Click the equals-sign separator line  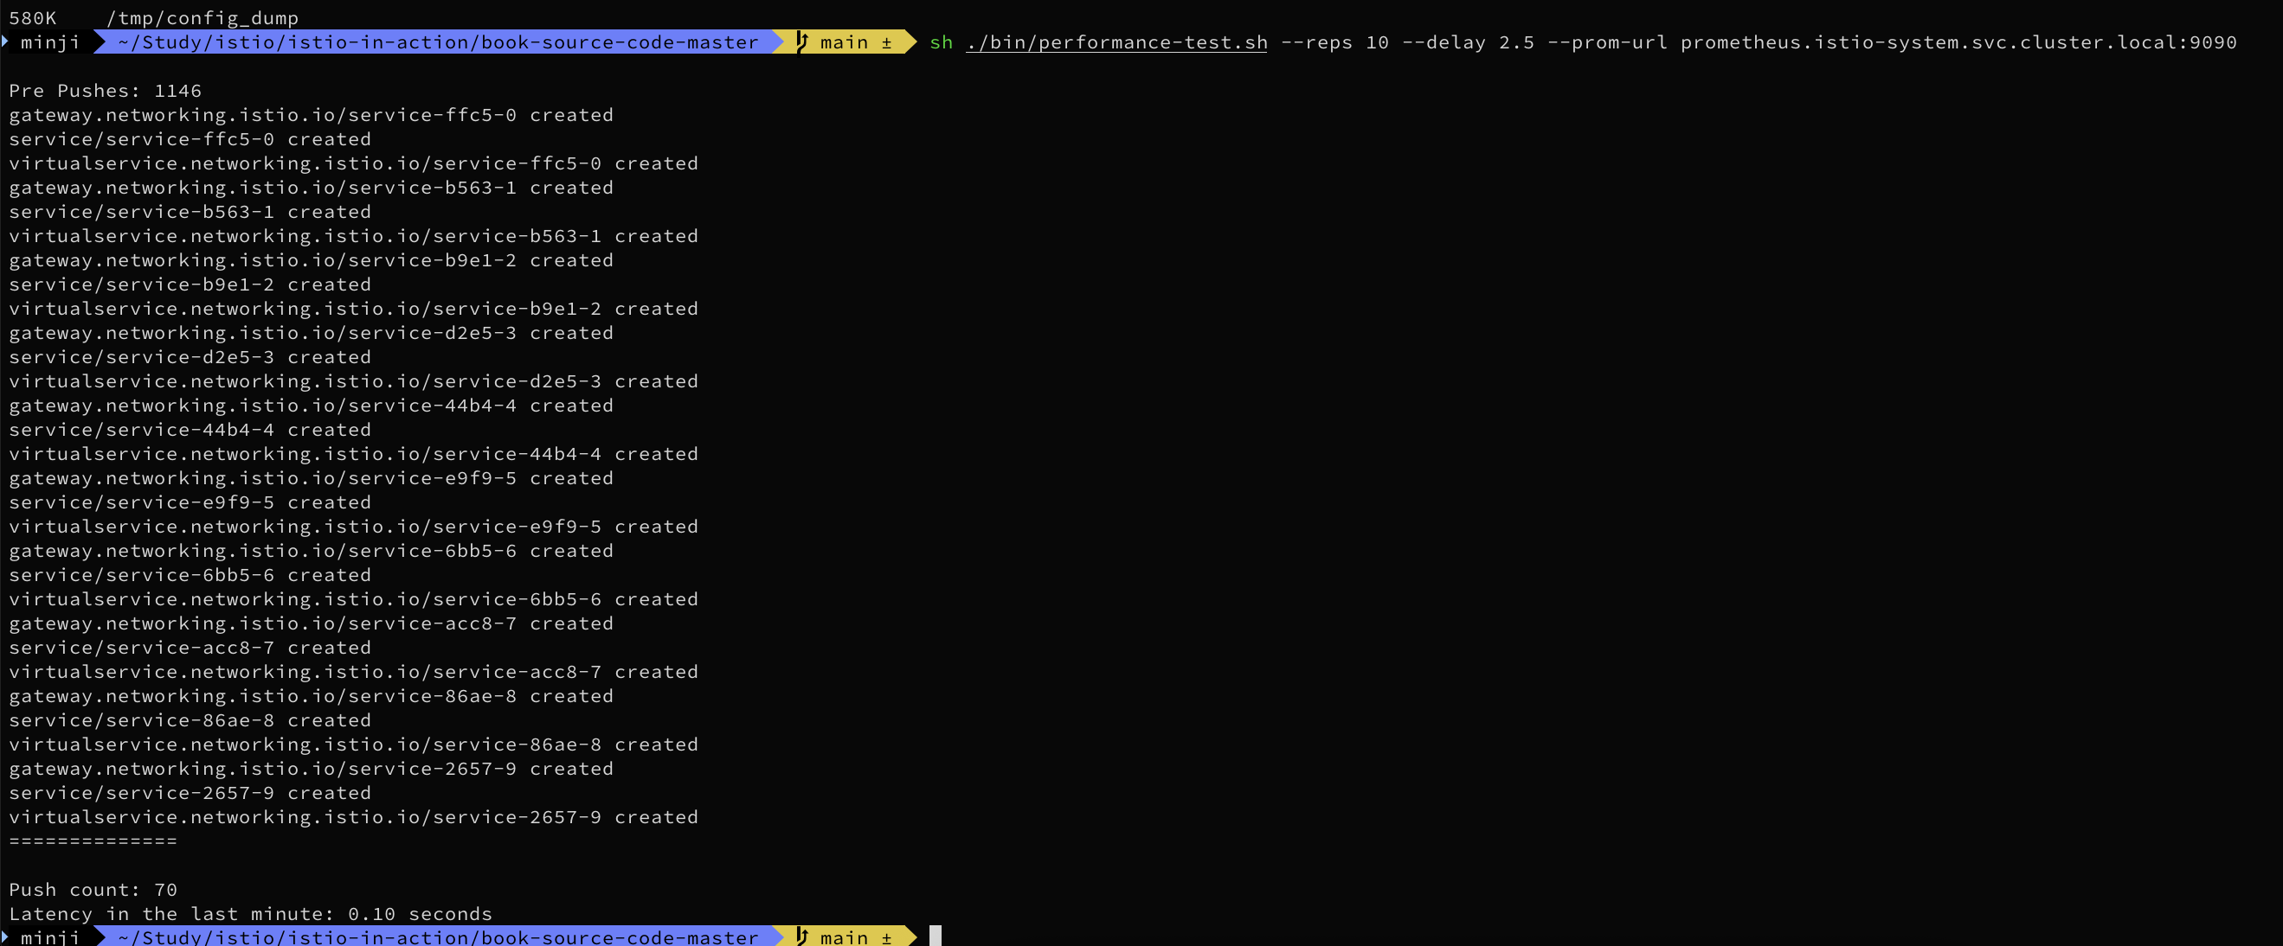[x=93, y=841]
